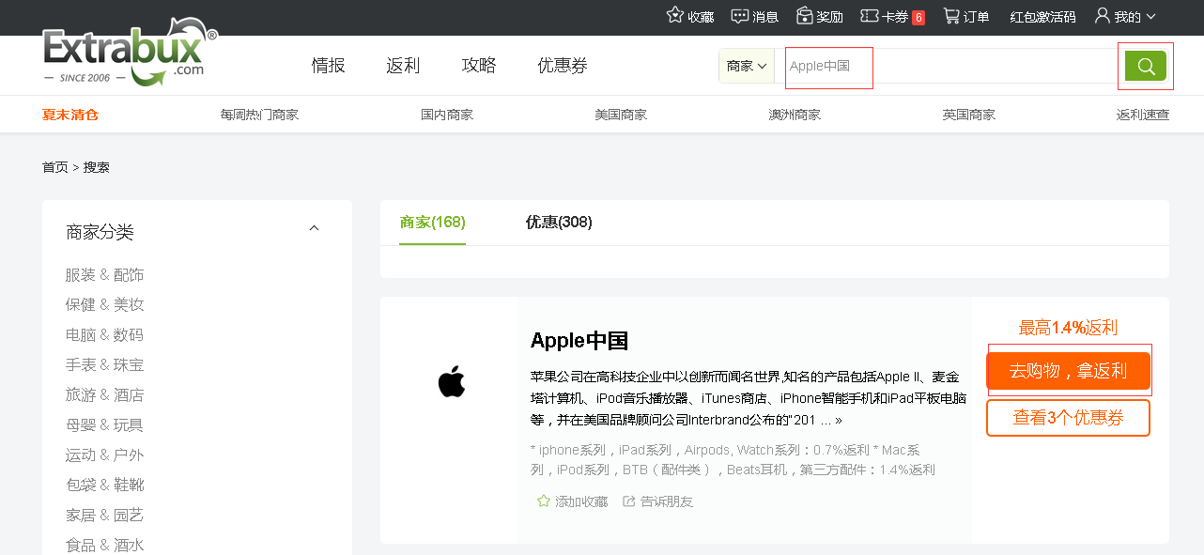Click the green search magnifier button
1204x555 pixels.
(x=1145, y=66)
